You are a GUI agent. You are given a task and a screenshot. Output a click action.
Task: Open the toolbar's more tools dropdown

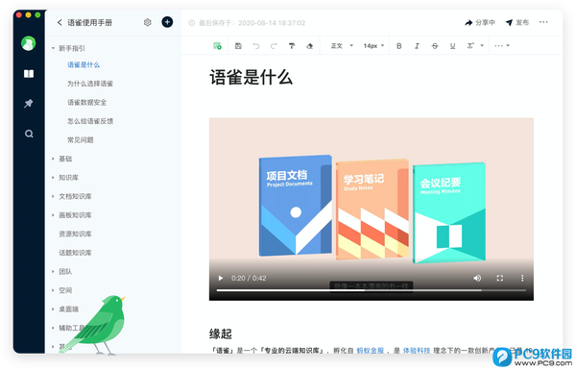502,46
